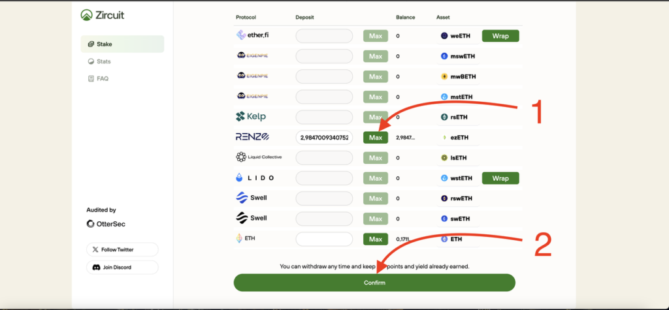Click the Follow Twitter button
Screen dimensions: 669x310
click(122, 249)
